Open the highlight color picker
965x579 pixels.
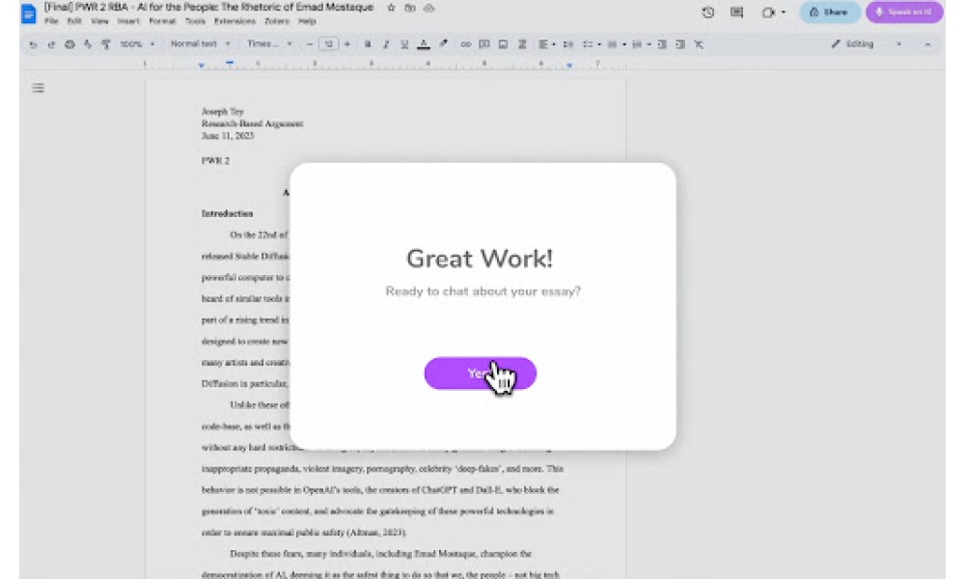coord(443,44)
